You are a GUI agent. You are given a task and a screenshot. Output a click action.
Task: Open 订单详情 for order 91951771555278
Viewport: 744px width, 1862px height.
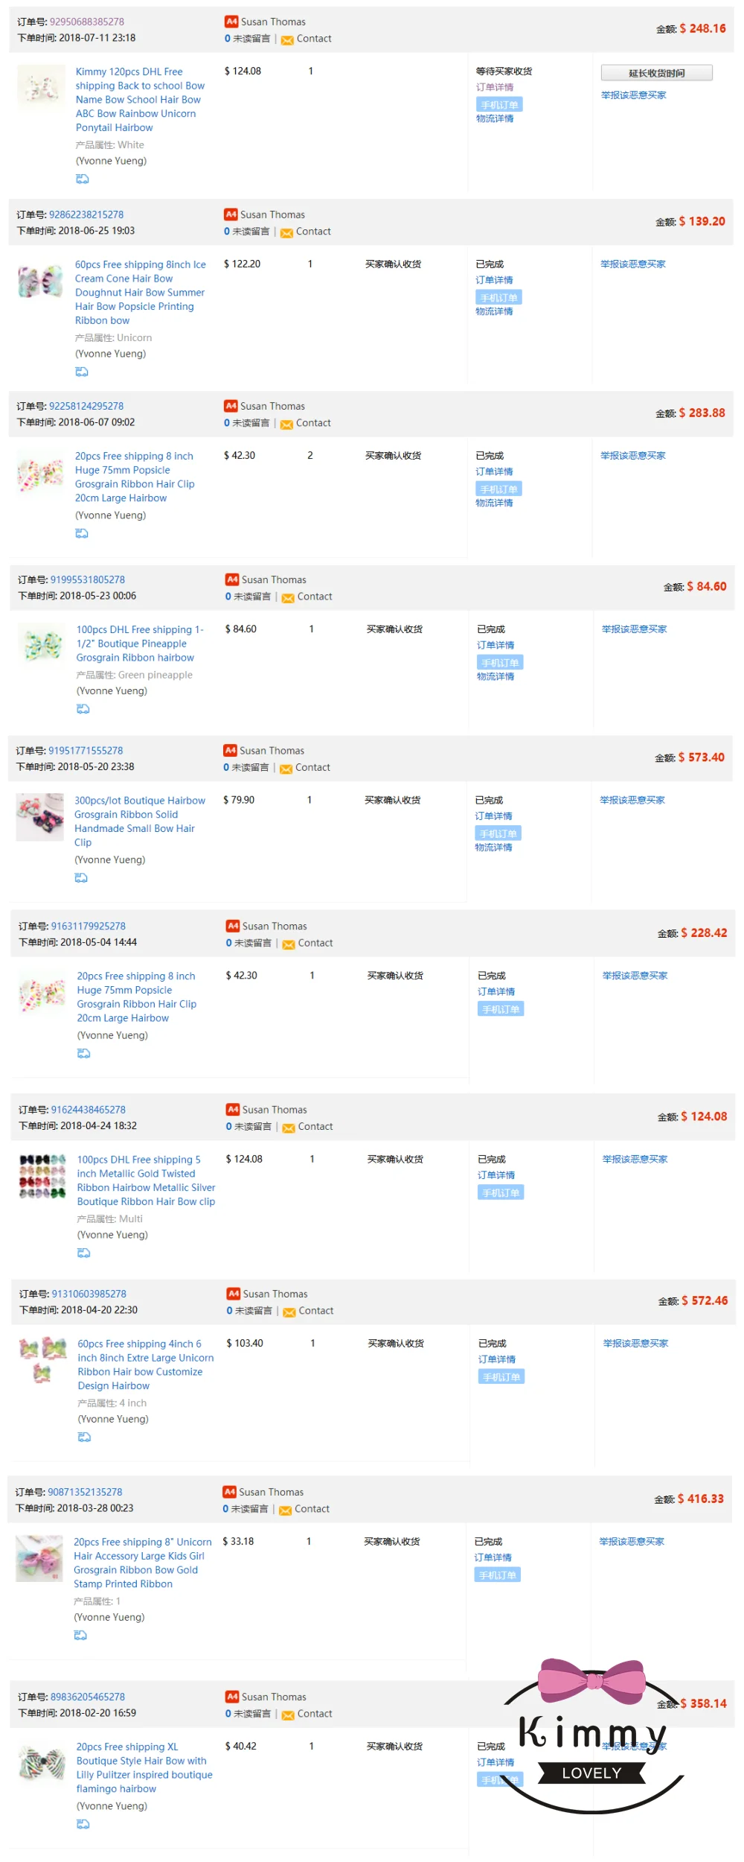pos(493,816)
